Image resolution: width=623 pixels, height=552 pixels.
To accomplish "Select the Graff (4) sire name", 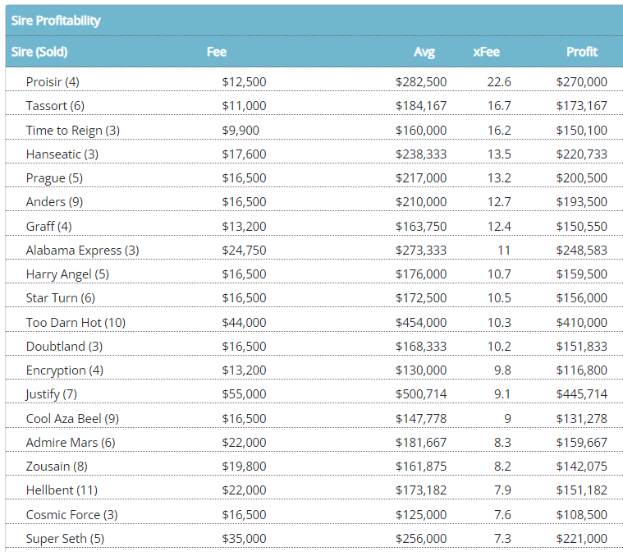I will point(49,226).
